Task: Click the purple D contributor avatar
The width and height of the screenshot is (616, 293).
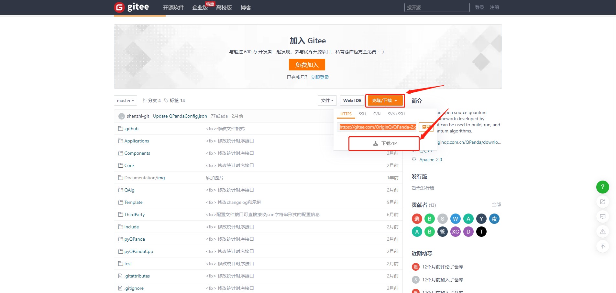Action: tap(468, 232)
